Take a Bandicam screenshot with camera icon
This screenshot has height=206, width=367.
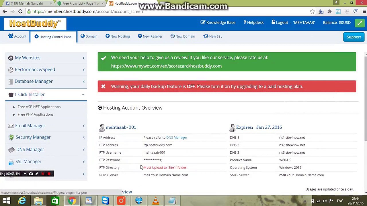31,174
